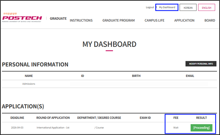Click the DEPARTMENT / DEGREE COURSE column header
This screenshot has width=220, height=135.
tap(99, 118)
